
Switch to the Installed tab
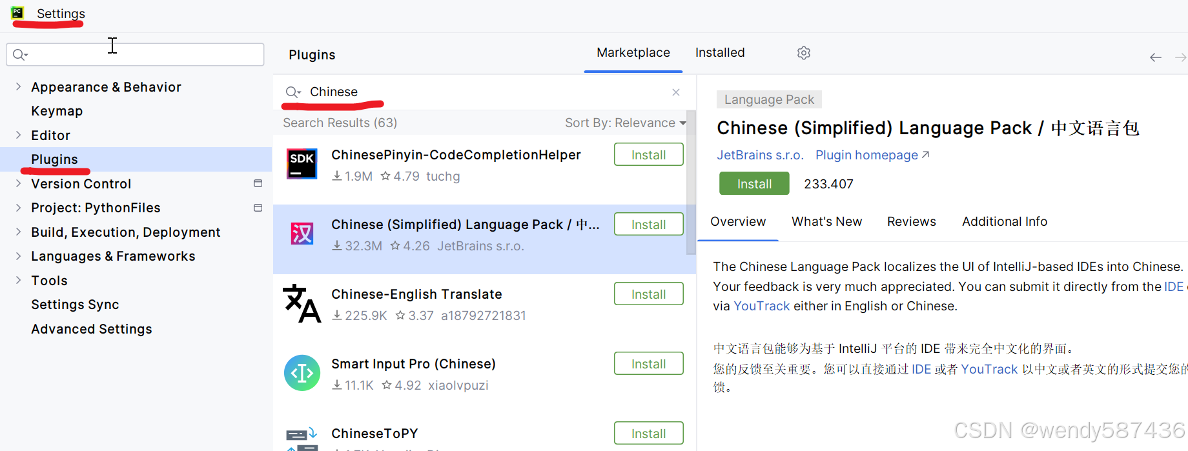click(720, 53)
